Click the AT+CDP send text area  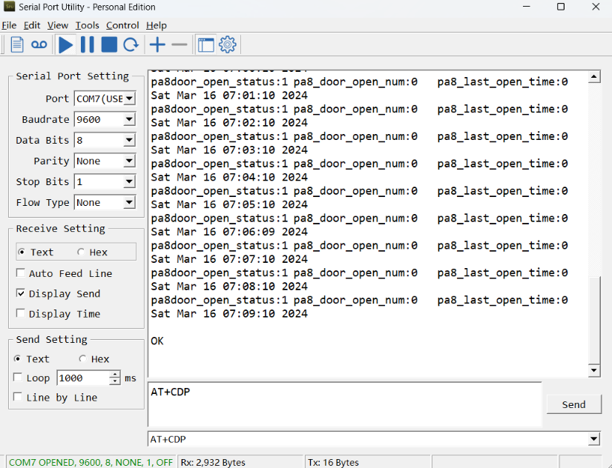tap(345, 404)
